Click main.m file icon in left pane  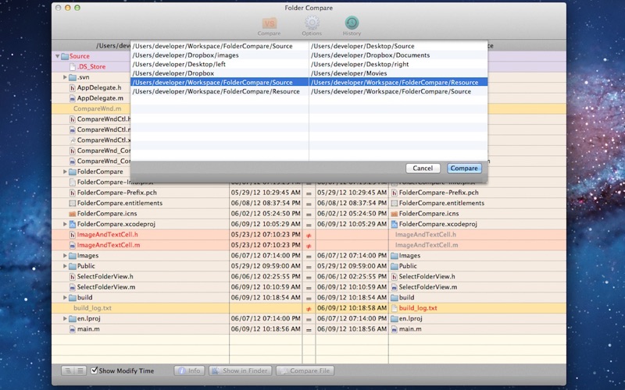(x=73, y=329)
